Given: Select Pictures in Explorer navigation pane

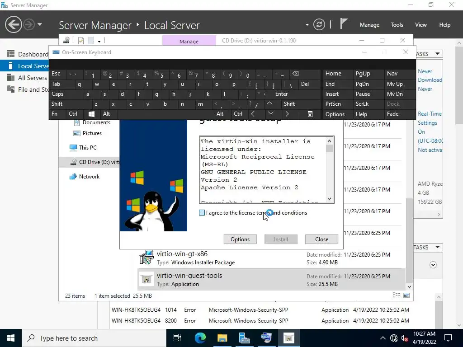Looking at the screenshot, I should (87, 133).
